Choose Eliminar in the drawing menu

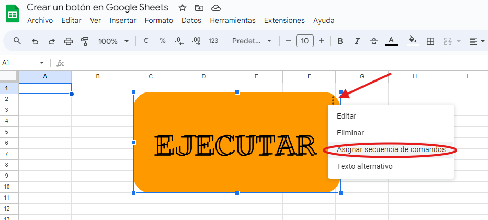391,133
